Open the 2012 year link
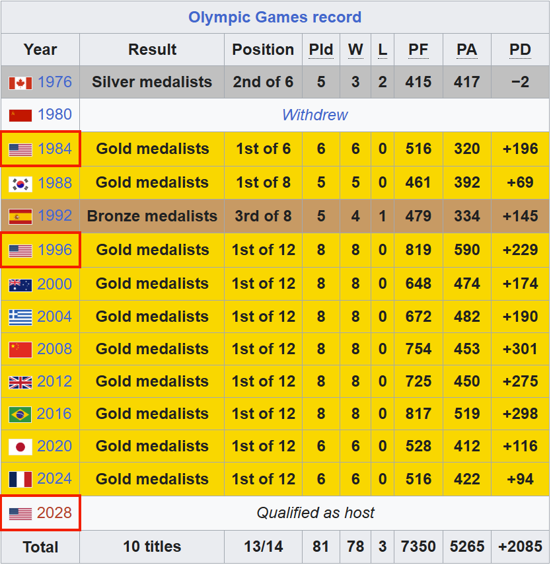Viewport: 551px width, 565px height. [x=54, y=381]
